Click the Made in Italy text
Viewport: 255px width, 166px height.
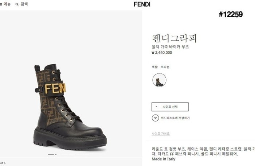tap(163, 159)
